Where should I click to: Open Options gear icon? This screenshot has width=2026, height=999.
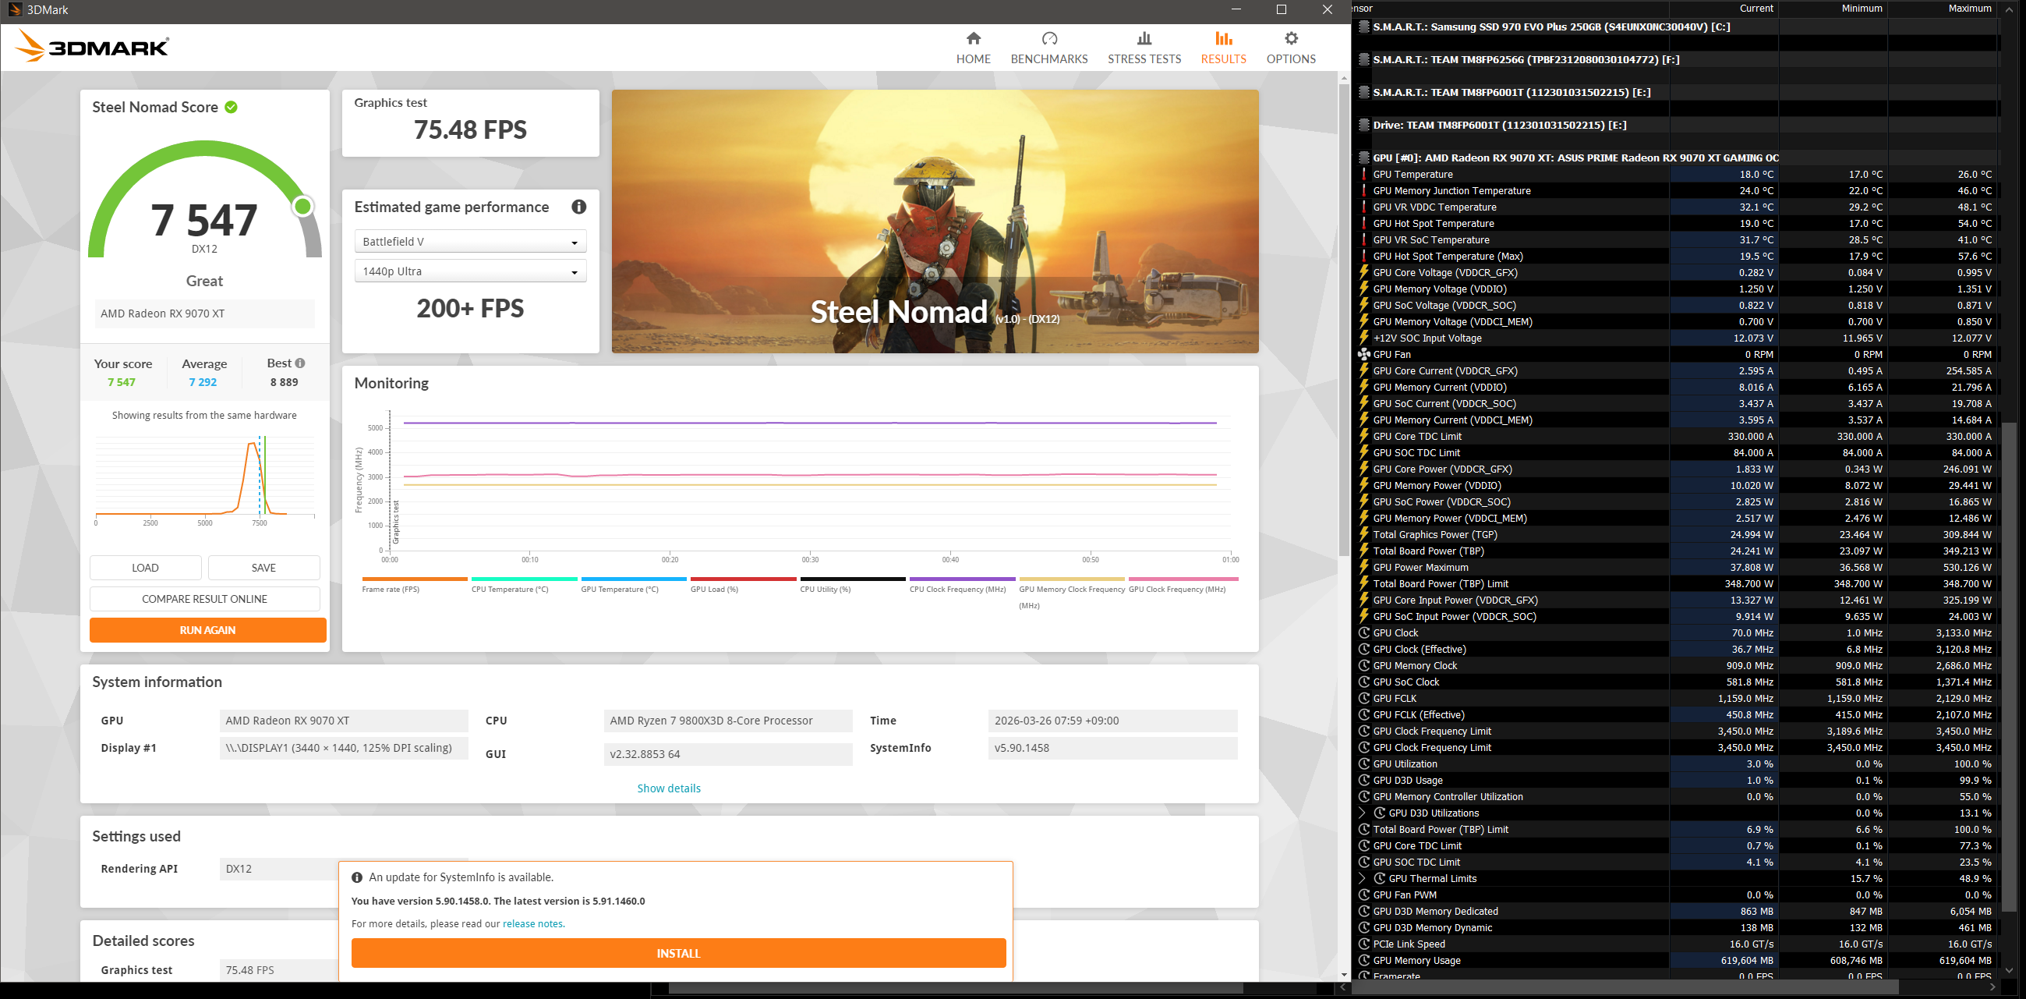(1290, 38)
